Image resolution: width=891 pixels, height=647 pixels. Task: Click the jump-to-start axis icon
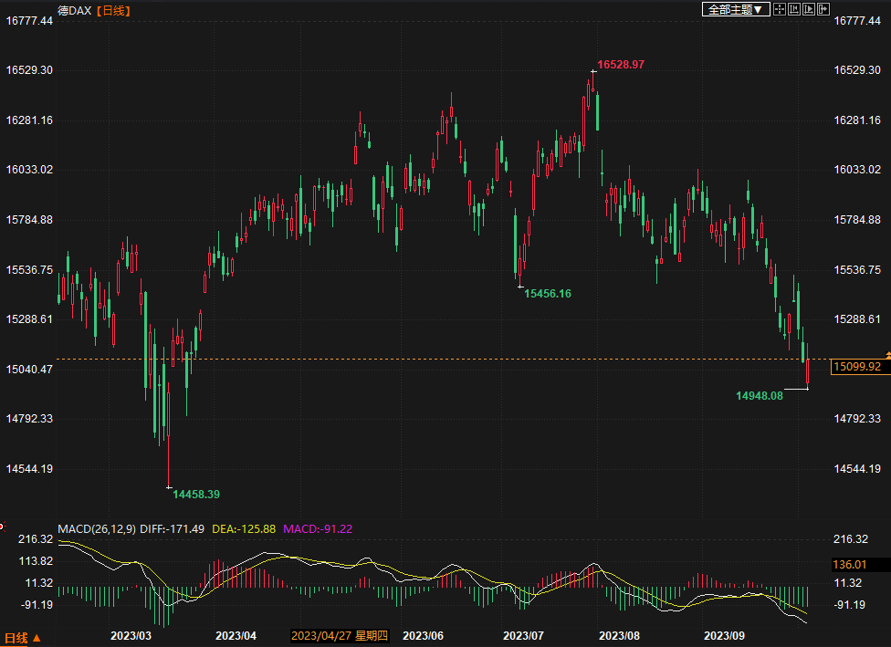click(793, 9)
